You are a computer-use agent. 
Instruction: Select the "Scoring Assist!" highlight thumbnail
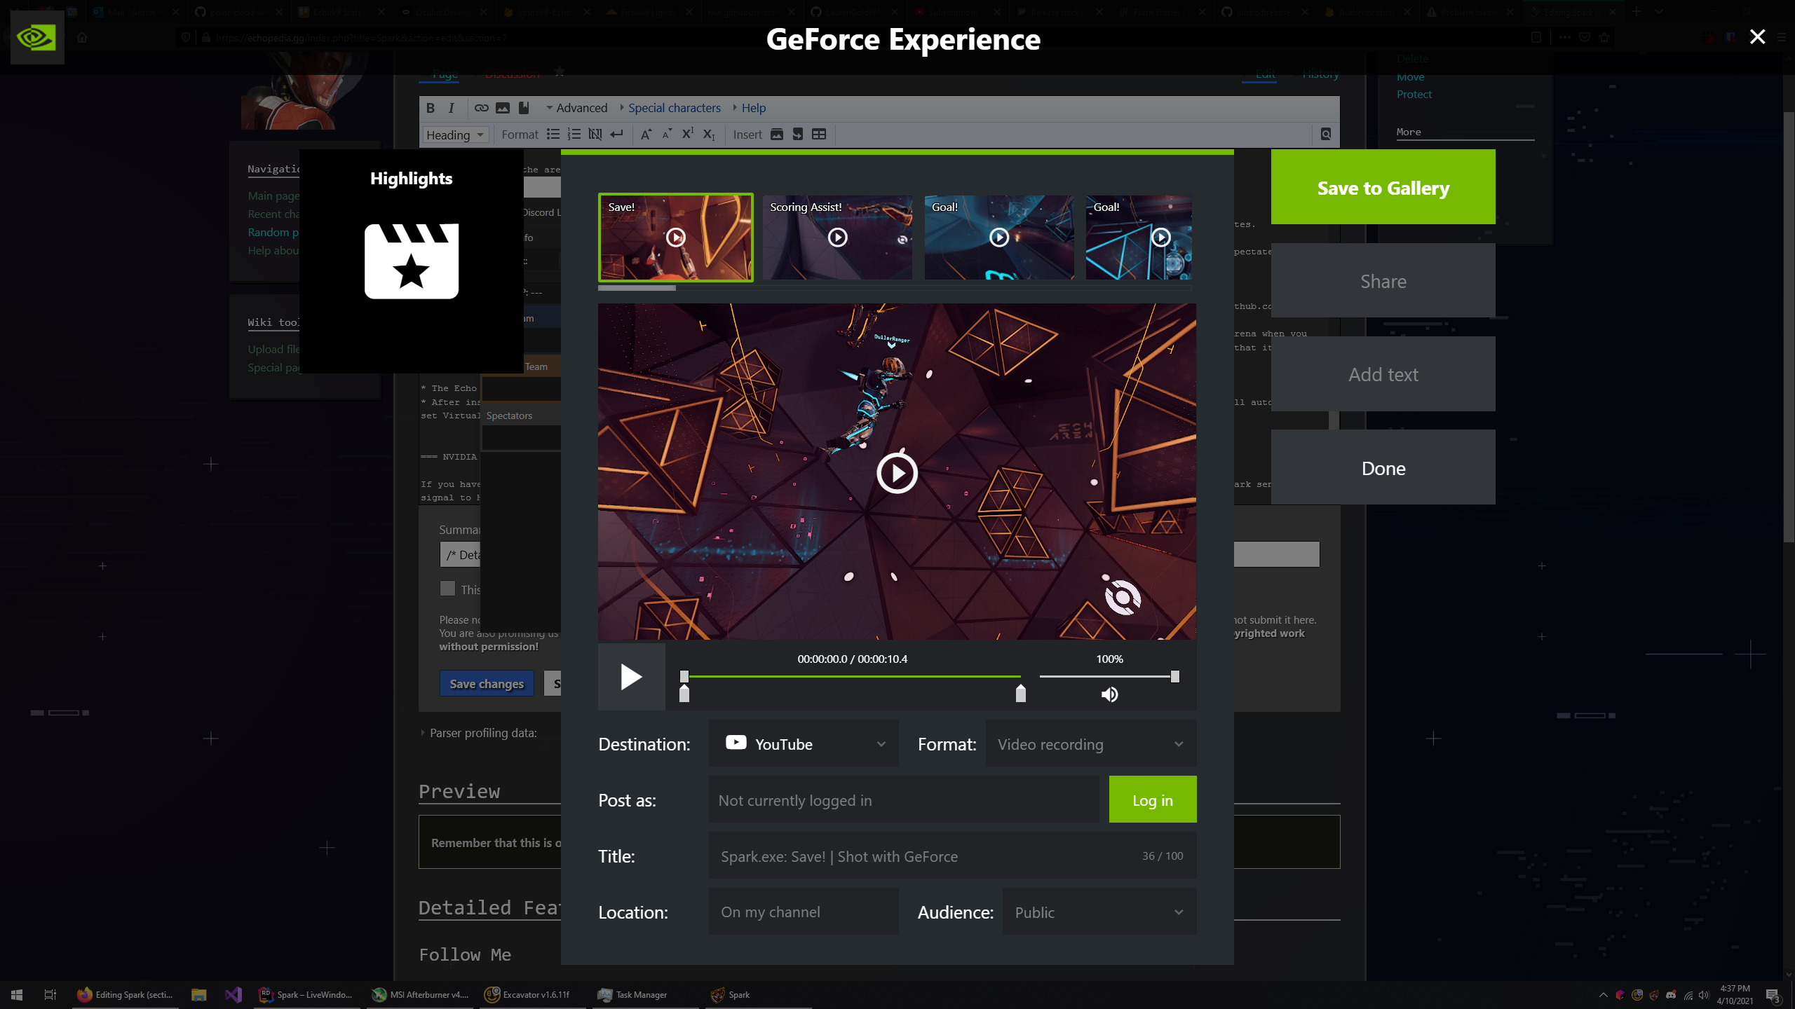(x=837, y=238)
